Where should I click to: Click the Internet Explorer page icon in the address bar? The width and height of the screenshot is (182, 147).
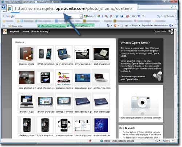(10, 8)
